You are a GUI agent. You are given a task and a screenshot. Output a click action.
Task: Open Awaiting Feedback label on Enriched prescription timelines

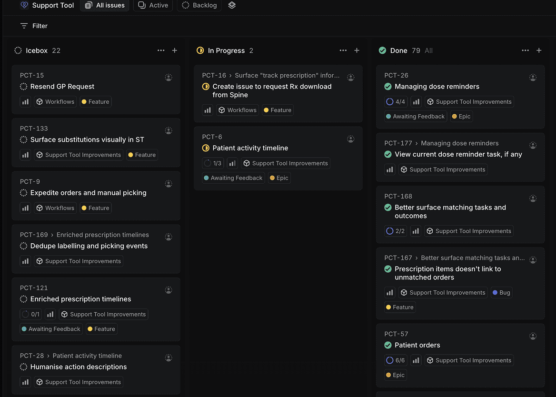[x=51, y=329]
